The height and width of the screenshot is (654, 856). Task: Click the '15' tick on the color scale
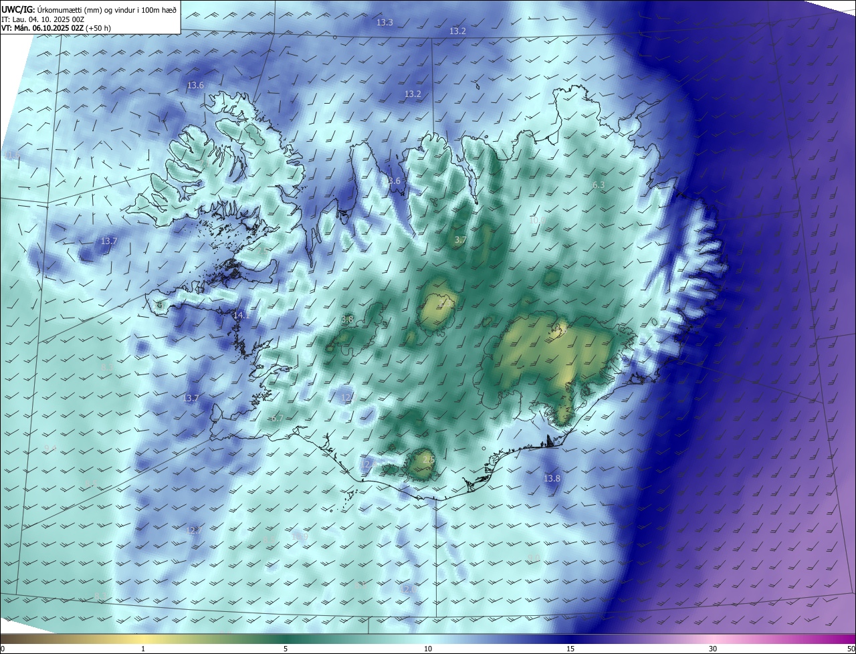(x=570, y=649)
